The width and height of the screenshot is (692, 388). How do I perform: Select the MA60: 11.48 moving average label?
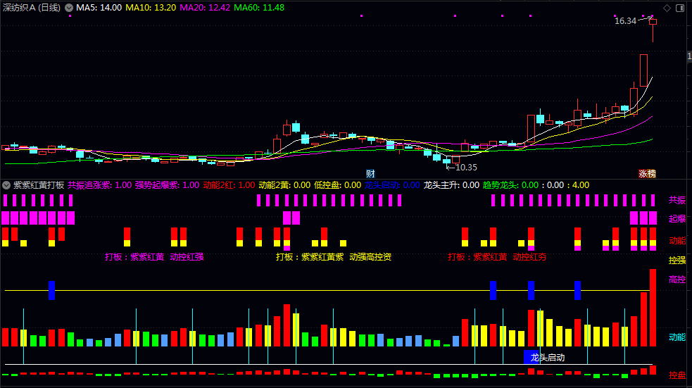pyautogui.click(x=259, y=8)
